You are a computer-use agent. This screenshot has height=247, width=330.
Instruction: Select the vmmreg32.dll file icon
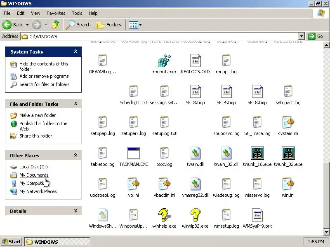pyautogui.click(x=195, y=184)
